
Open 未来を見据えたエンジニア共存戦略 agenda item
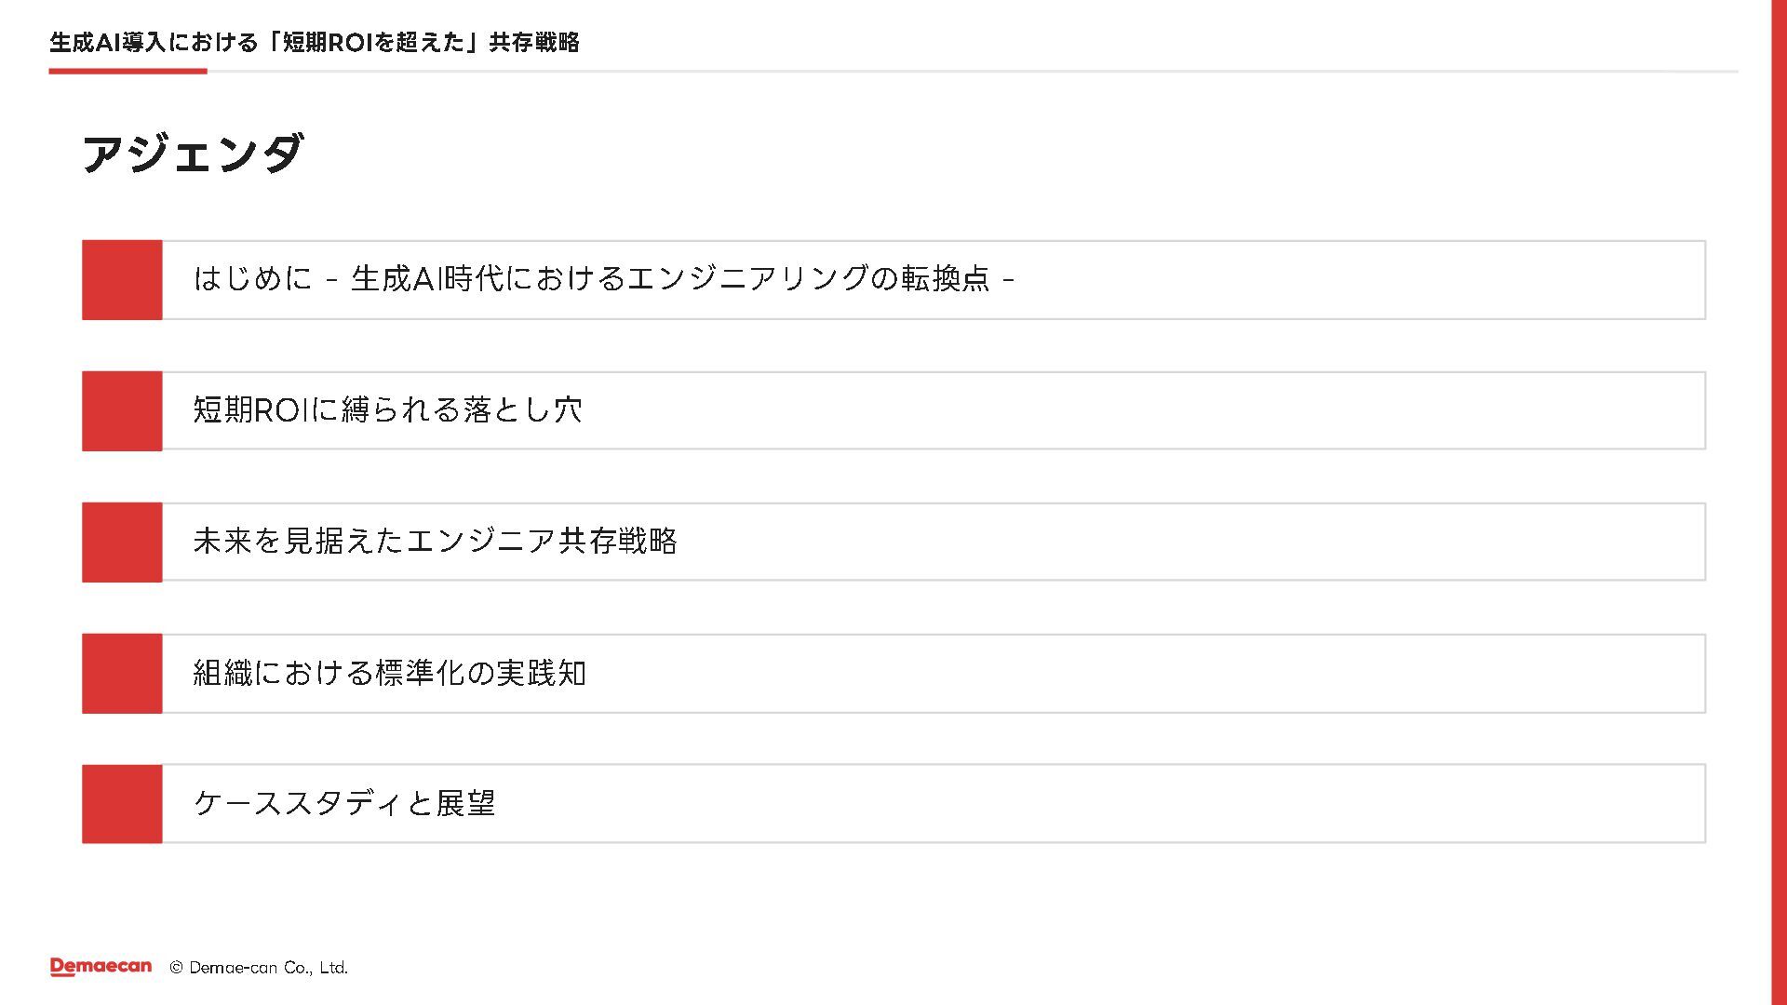click(x=435, y=541)
